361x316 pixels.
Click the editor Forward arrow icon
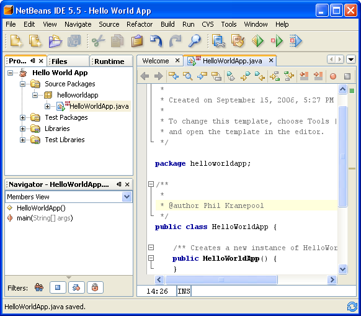pyautogui.click(x=159, y=76)
